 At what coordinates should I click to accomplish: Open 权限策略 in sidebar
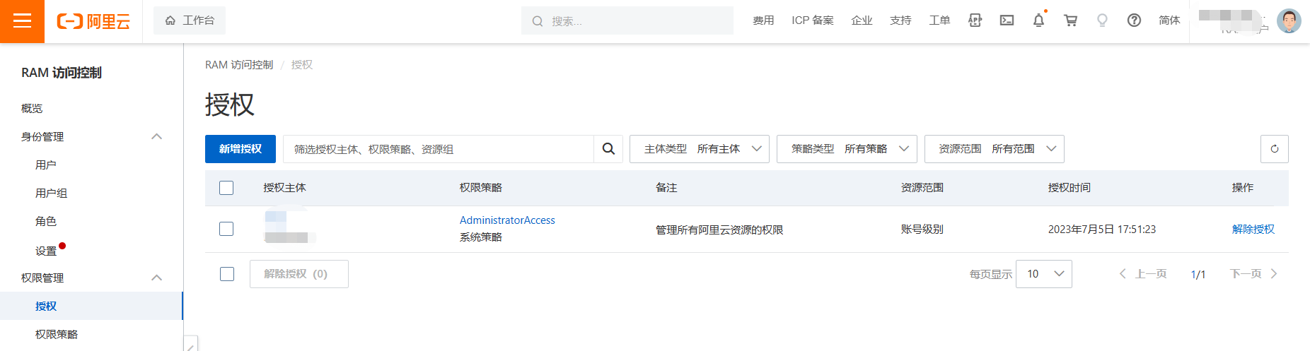(x=57, y=334)
